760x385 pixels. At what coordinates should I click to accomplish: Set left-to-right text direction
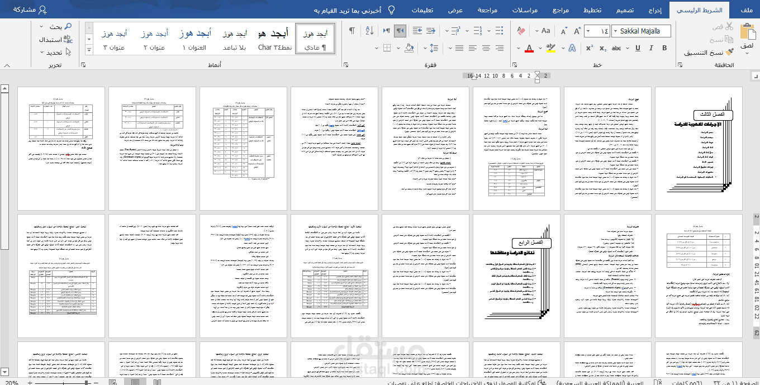[387, 31]
